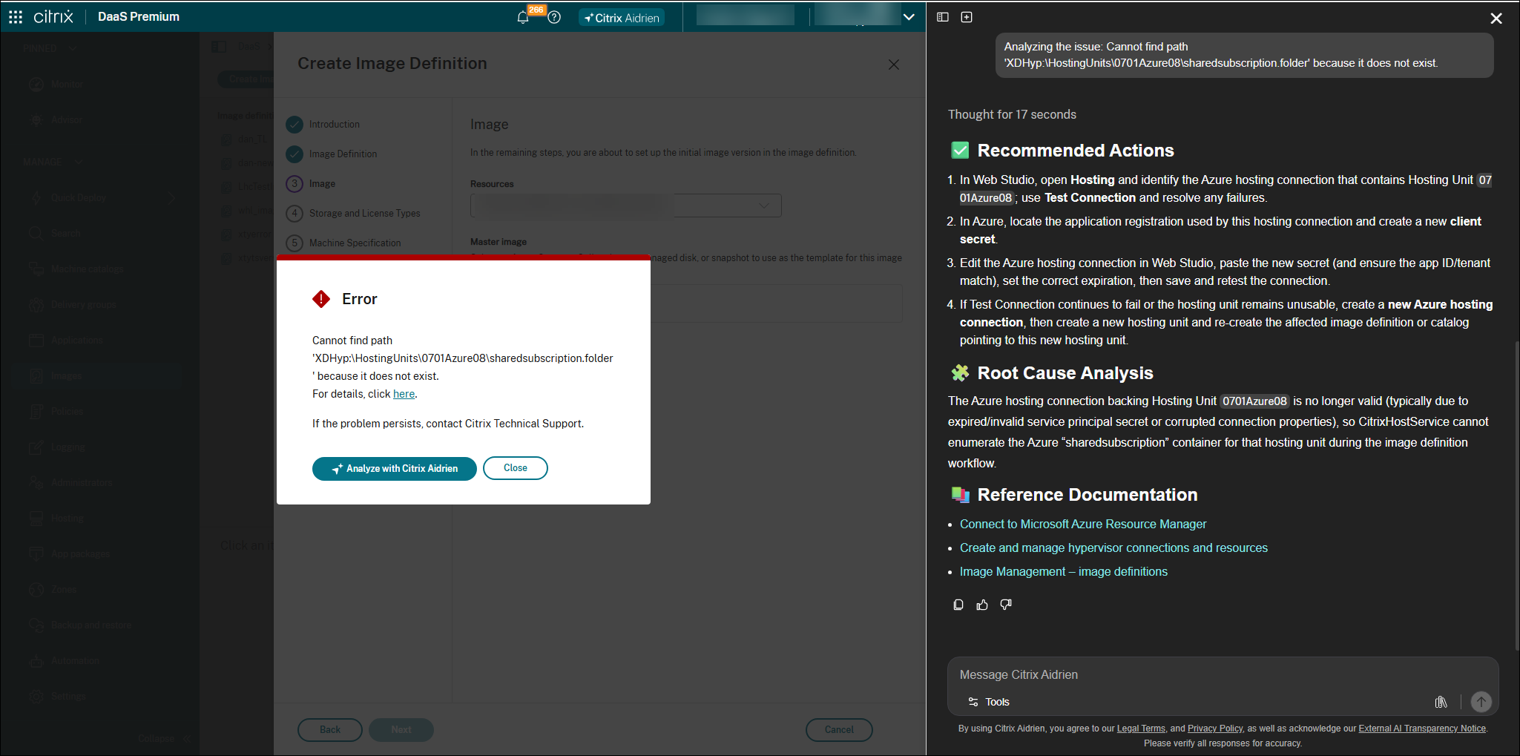Give thumbs up to the response

[x=982, y=605]
